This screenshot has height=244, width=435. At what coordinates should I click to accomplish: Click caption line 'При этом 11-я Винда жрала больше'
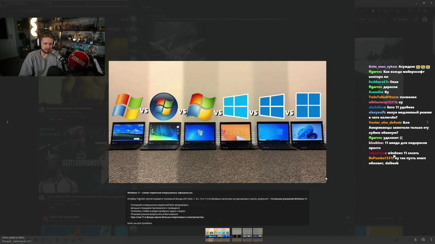click(167, 217)
